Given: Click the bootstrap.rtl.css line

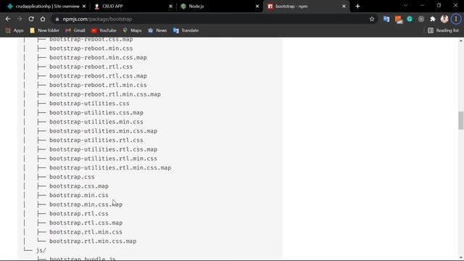Looking at the screenshot, I should tap(79, 213).
